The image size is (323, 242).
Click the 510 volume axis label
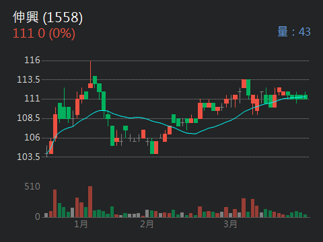coord(32,186)
